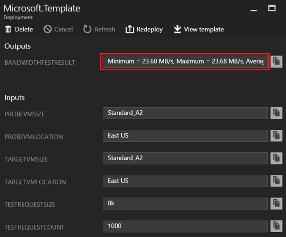Click the PROBEVMLOCATION East US field
This screenshot has width=286, height=237.
185,136
